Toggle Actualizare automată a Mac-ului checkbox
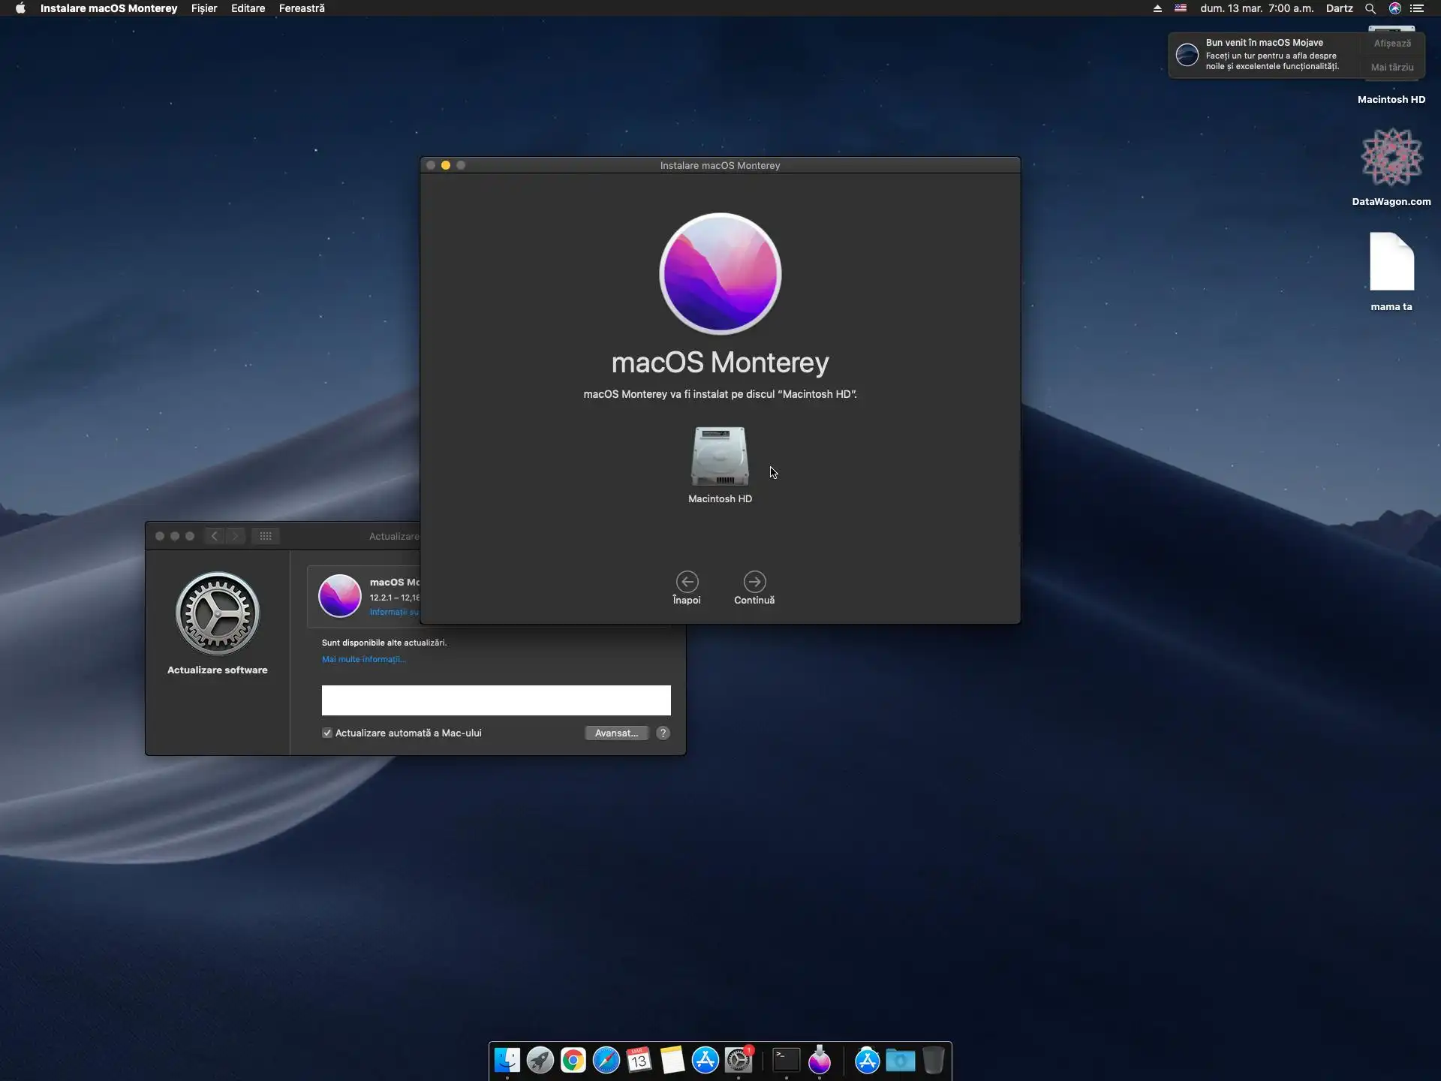Viewport: 1441px width, 1081px height. pos(327,733)
